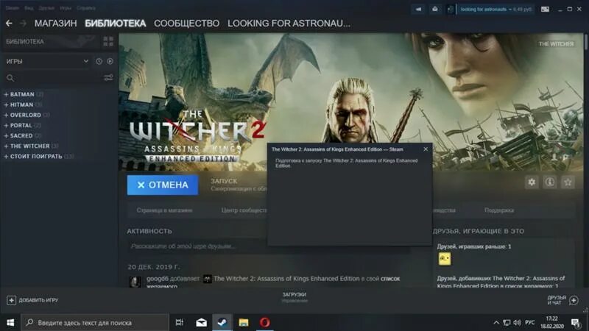Switch to Big Picture mode icon
Viewport: 589px width, 331px height.
click(545, 10)
